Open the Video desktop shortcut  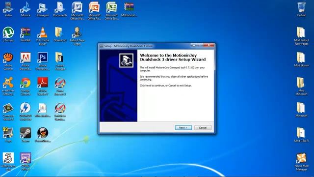tap(8, 9)
